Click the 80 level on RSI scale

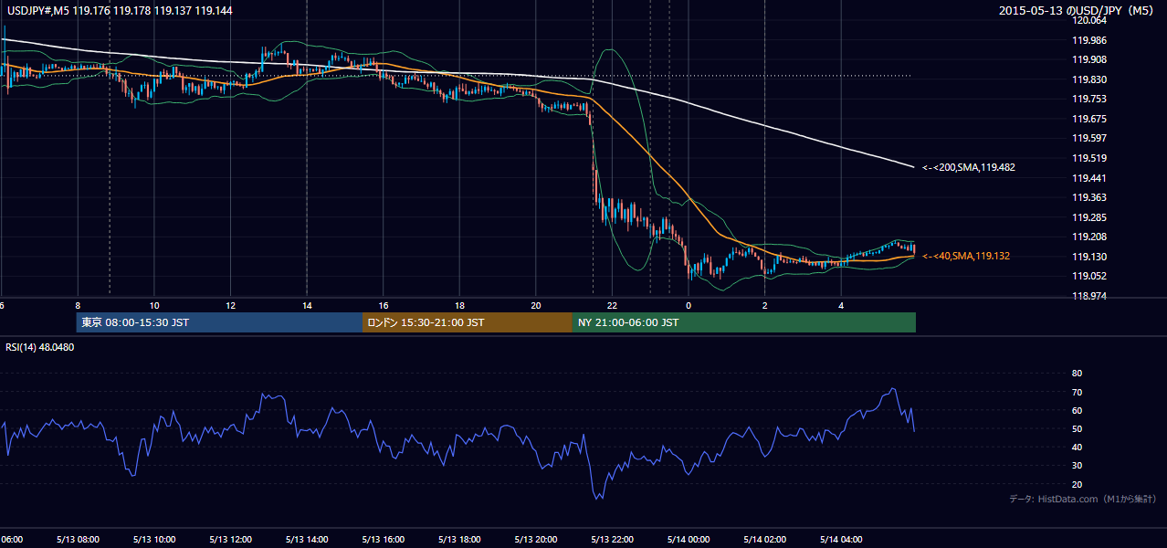[1077, 374]
